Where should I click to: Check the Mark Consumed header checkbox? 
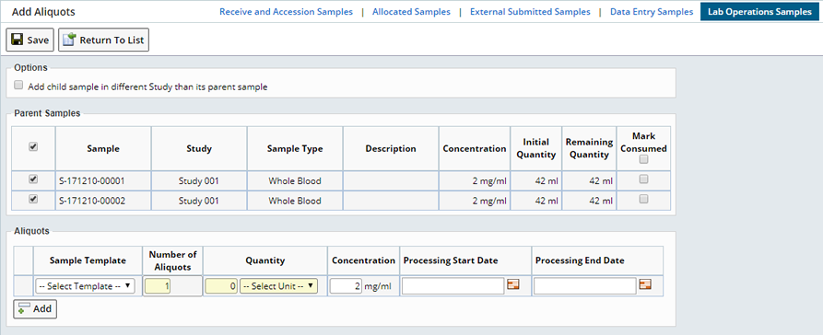point(643,159)
